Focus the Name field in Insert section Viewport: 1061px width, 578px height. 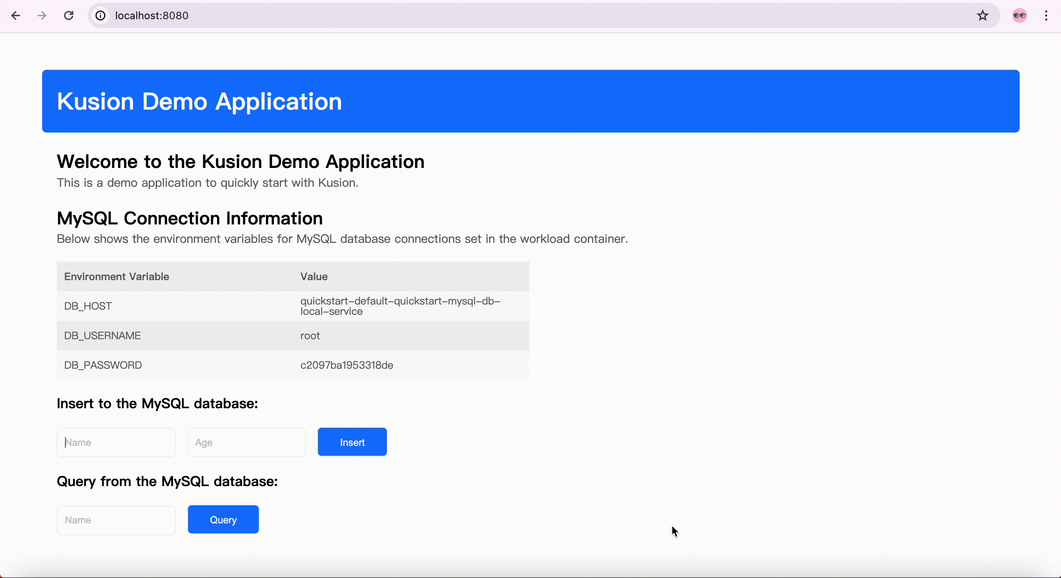click(x=116, y=442)
